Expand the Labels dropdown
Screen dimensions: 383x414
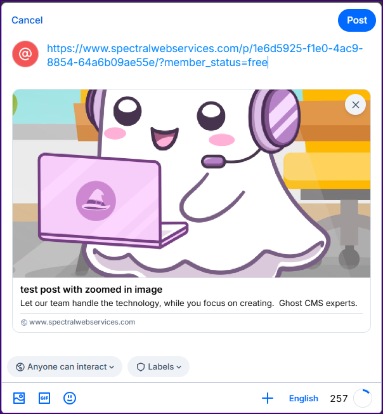pos(159,366)
